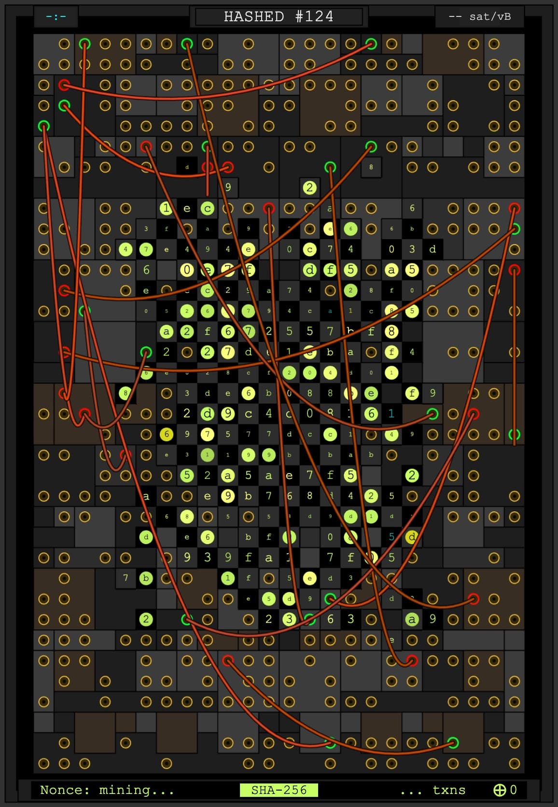Click the top-row green jack nearest sat/vB label
Image resolution: width=558 pixels, height=807 pixels.
[371, 44]
